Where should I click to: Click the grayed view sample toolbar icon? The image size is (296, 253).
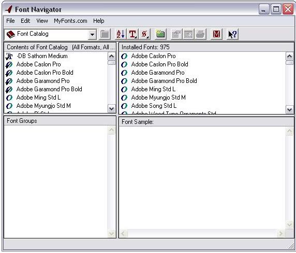pyautogui.click(x=188, y=34)
